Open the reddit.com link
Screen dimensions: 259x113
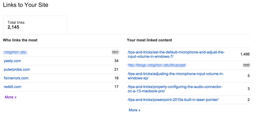[x=12, y=87]
